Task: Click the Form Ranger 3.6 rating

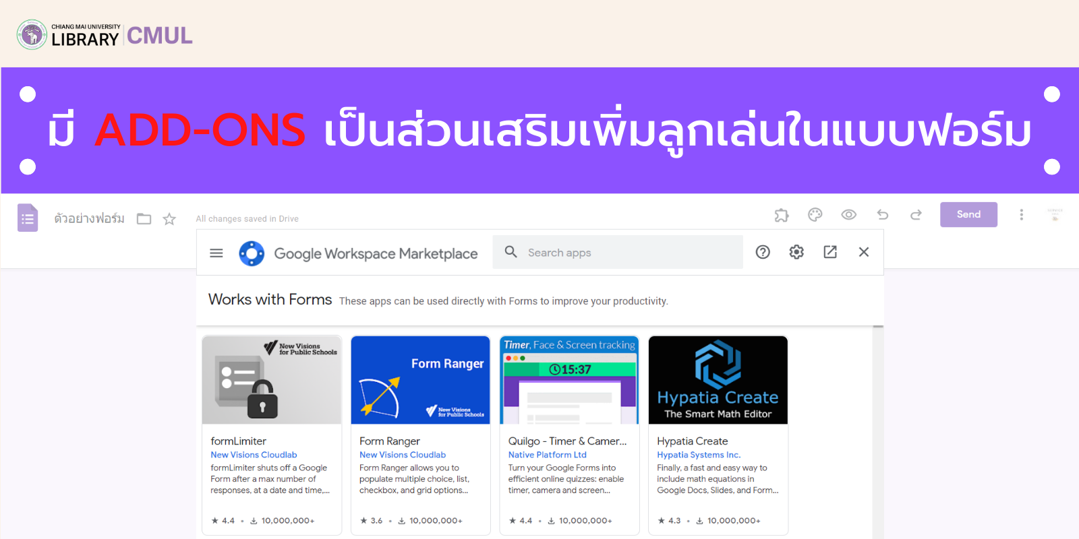Action: [372, 520]
